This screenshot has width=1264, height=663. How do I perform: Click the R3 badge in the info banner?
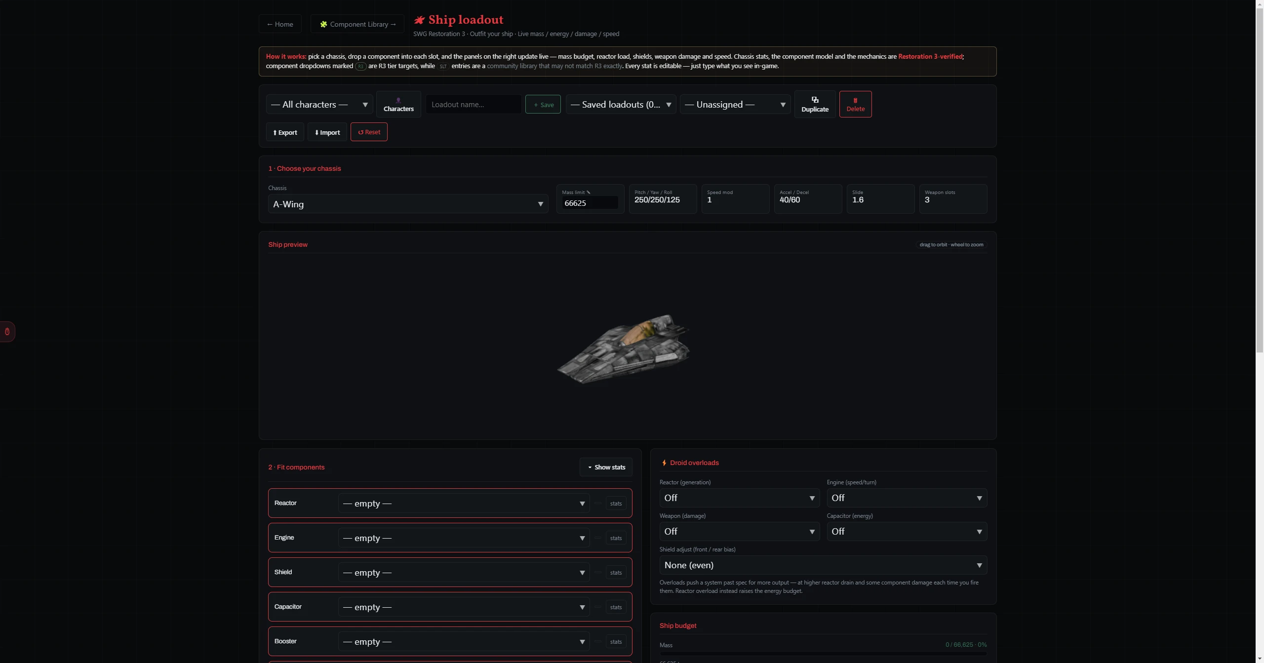point(360,66)
